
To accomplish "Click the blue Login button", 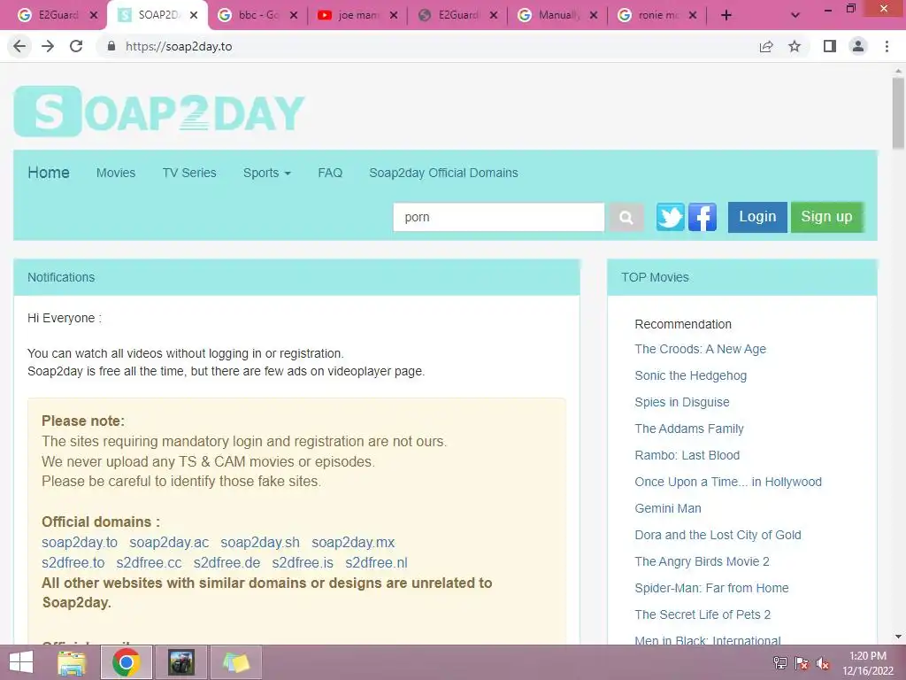I will point(757,217).
